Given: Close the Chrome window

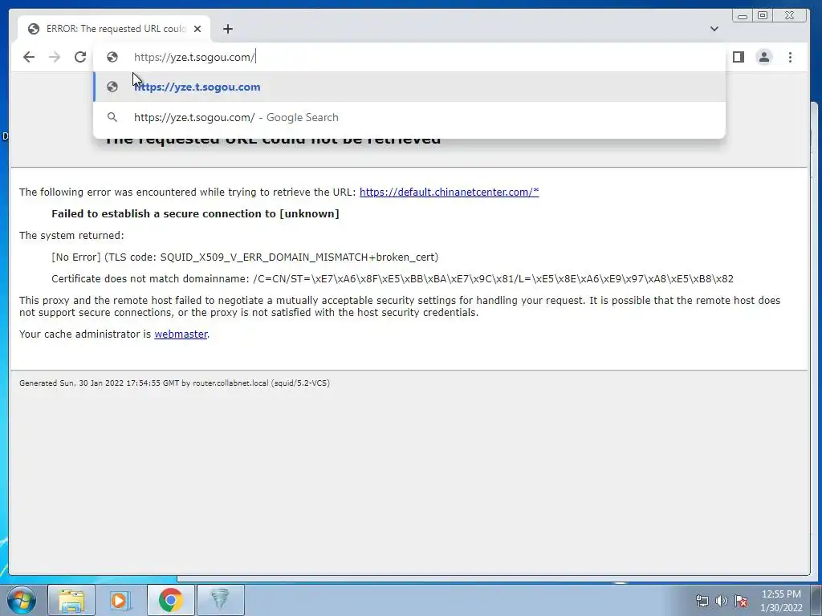Looking at the screenshot, I should click(x=790, y=16).
